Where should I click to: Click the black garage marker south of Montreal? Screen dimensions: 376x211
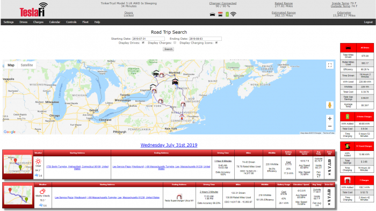point(175,82)
